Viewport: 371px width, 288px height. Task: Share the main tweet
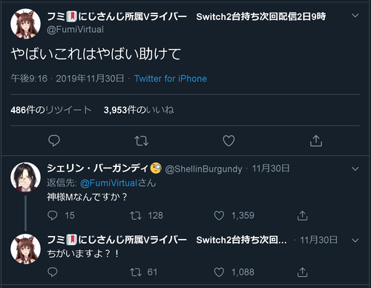pos(316,141)
